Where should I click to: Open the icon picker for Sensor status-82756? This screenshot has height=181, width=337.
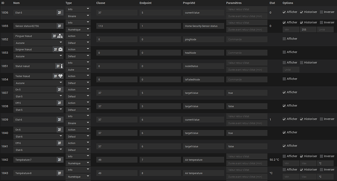pos(60,26)
